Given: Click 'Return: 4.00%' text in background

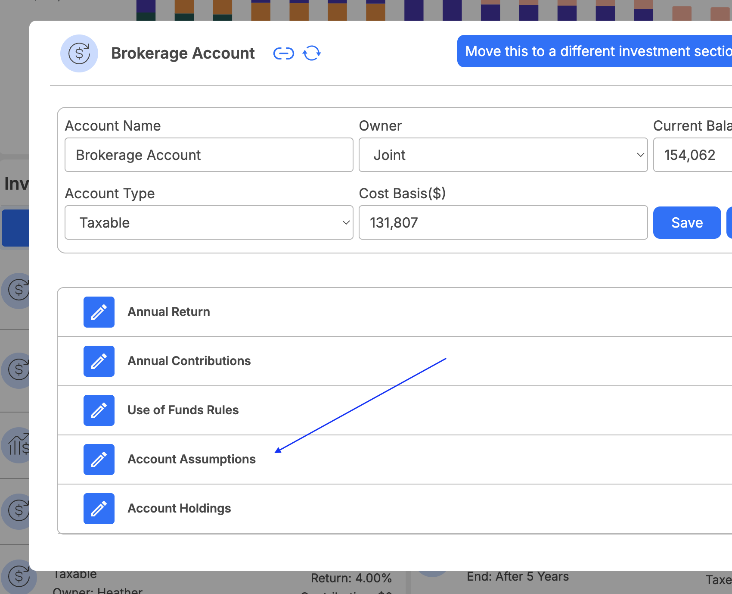Looking at the screenshot, I should pyautogui.click(x=351, y=578).
